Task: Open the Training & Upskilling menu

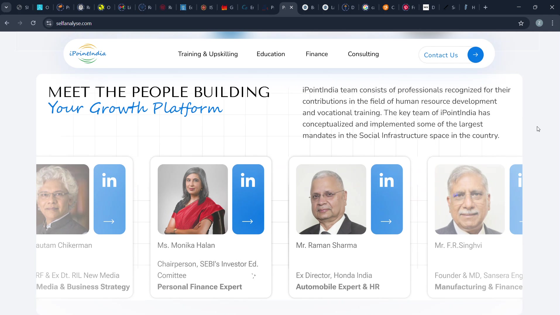Action: (208, 54)
